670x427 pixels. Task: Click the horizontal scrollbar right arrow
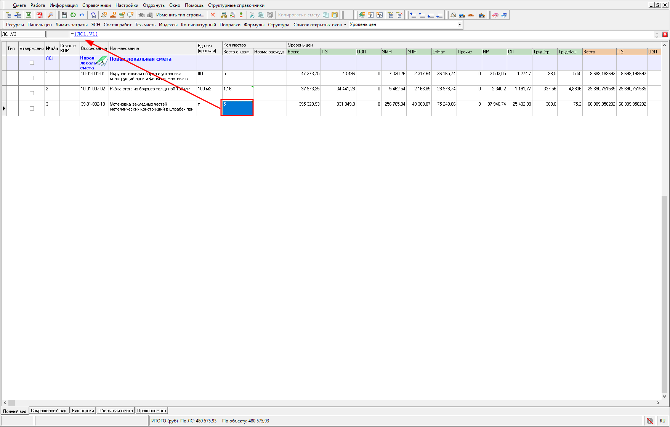(x=658, y=403)
